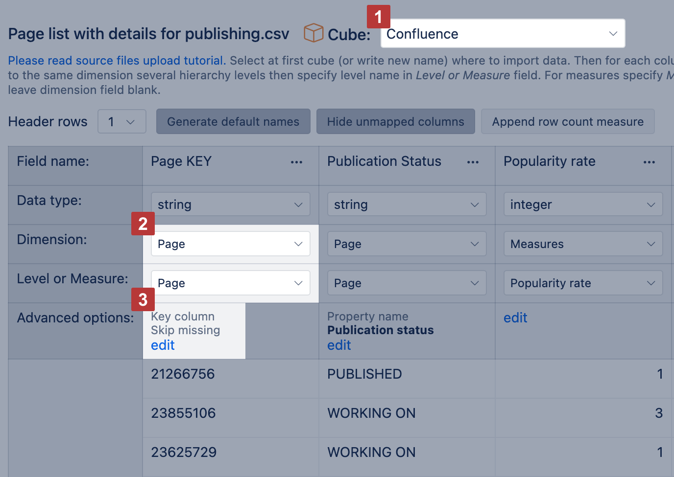Open Publication Status data type dropdown

coord(407,204)
